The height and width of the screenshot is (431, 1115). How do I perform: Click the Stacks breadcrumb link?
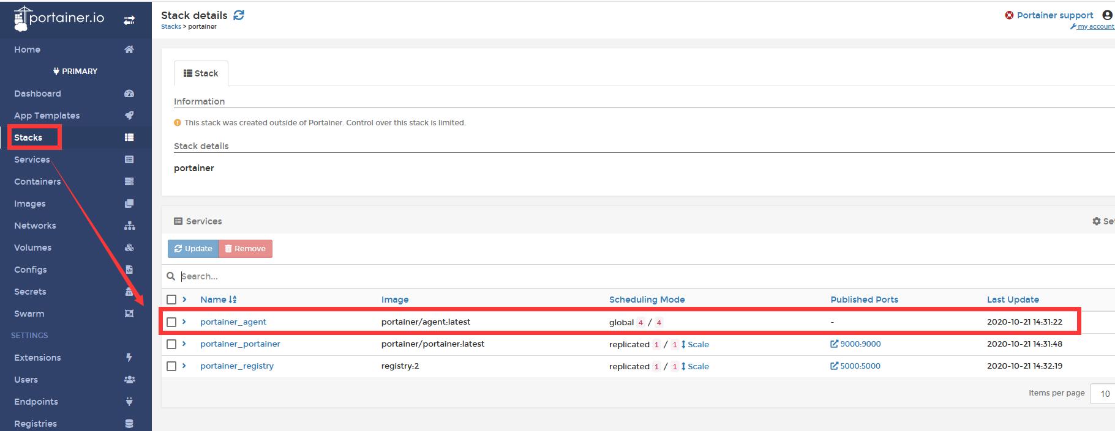pyautogui.click(x=171, y=26)
